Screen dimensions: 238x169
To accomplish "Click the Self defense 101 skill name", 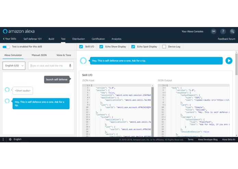I will pyautogui.click(x=33, y=39).
